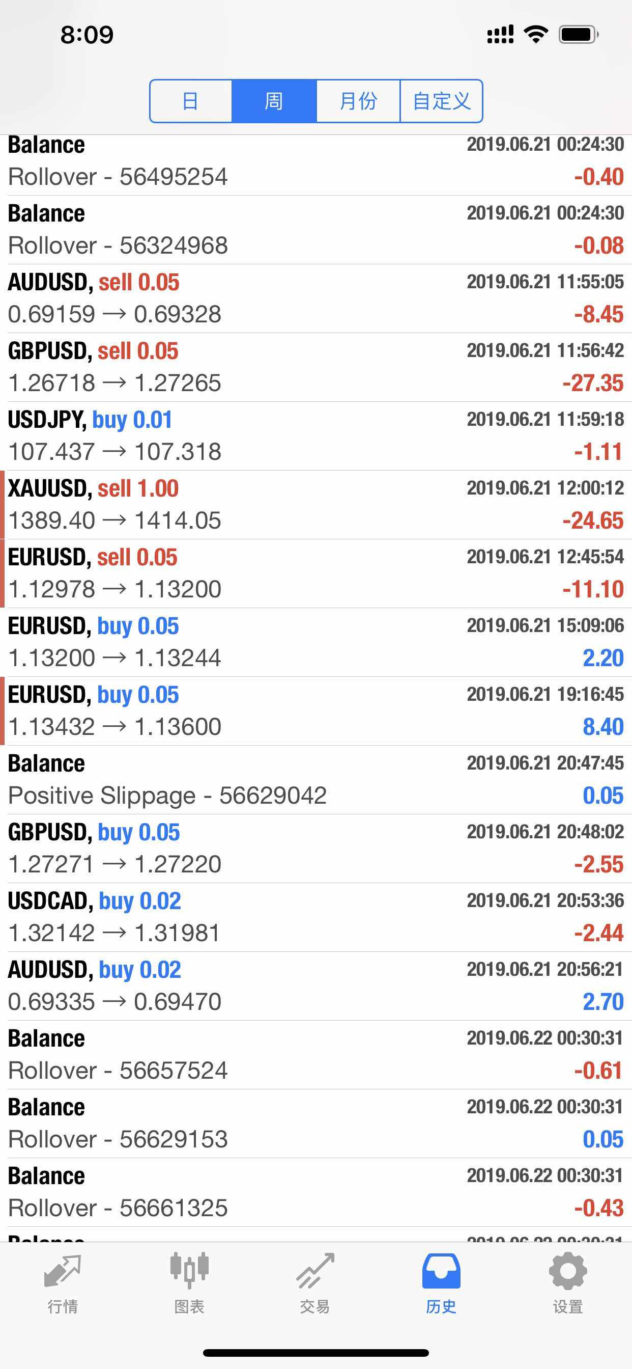Screen dimensions: 632x1369
Task: Open the Trade (交易) arrow icon
Action: (x=315, y=1272)
